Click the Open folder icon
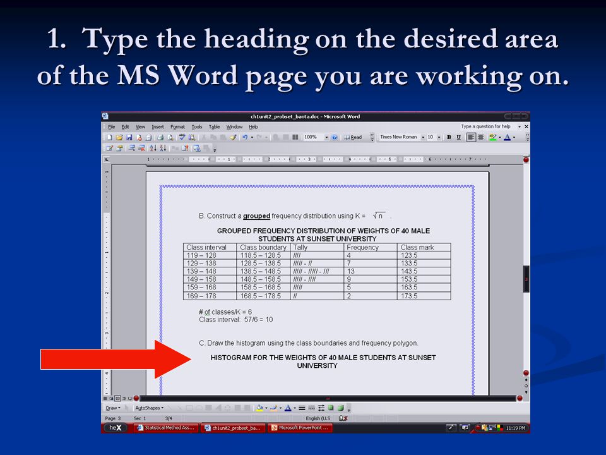The width and height of the screenshot is (606, 455). pyautogui.click(x=119, y=137)
